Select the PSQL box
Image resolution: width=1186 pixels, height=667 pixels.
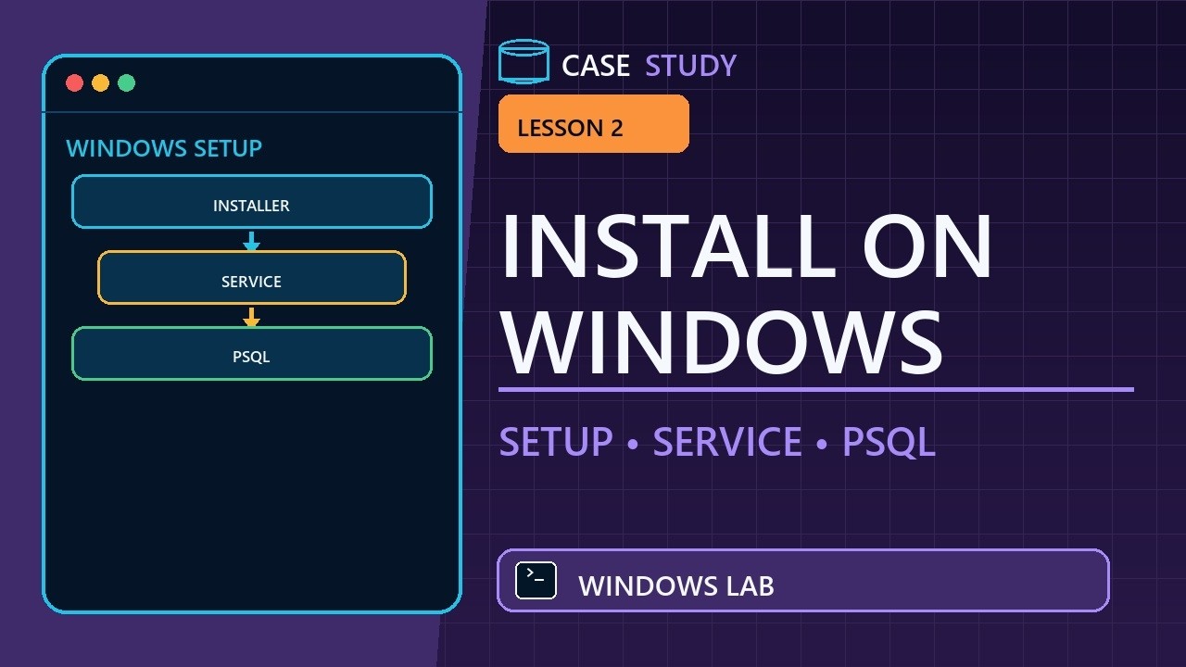252,354
